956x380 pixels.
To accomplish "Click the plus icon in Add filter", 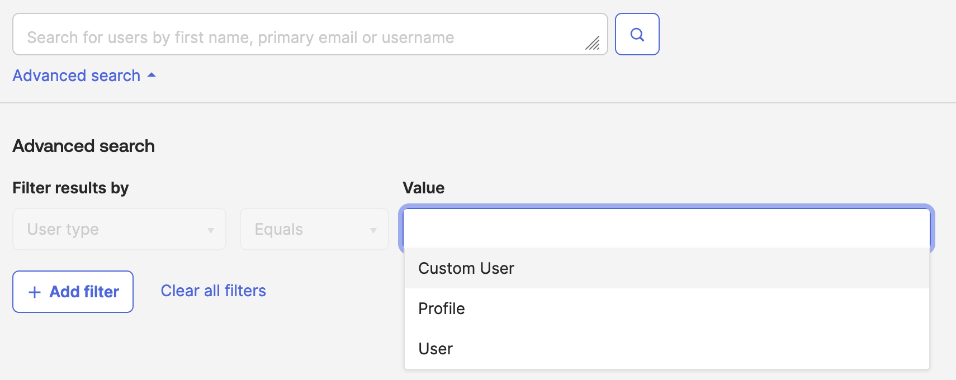I will 35,292.
